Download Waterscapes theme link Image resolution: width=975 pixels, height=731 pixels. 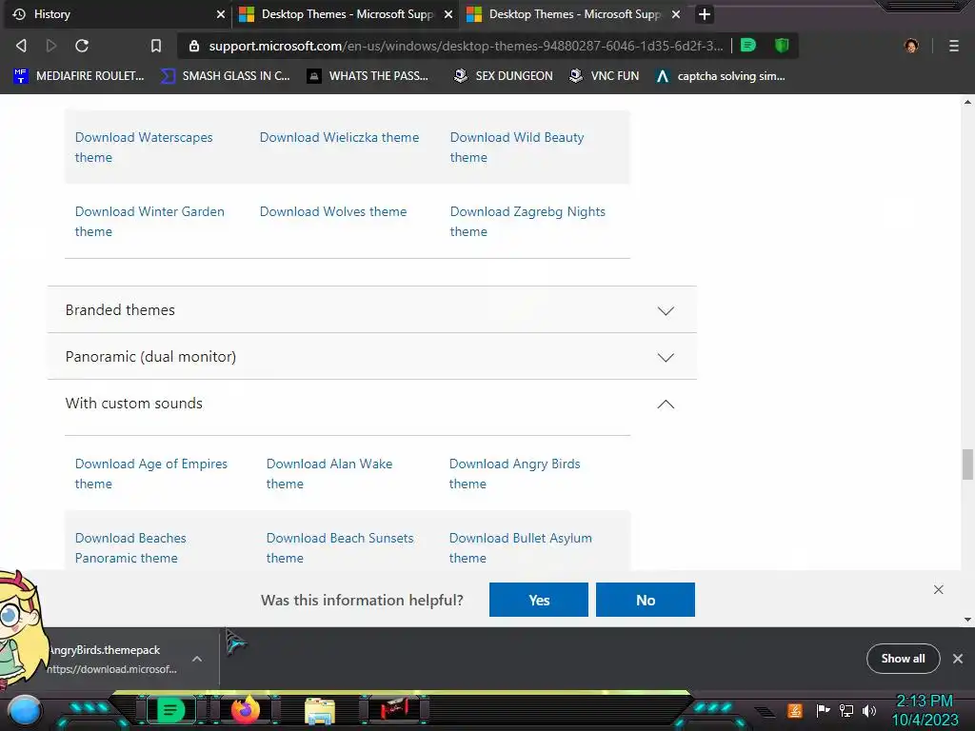144,148
